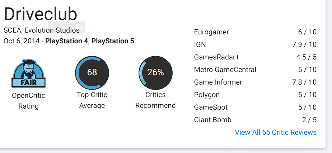Viewport: 332px width, 153px height.
Task: Select the PlayStation 5 platform link
Action: tap(113, 41)
